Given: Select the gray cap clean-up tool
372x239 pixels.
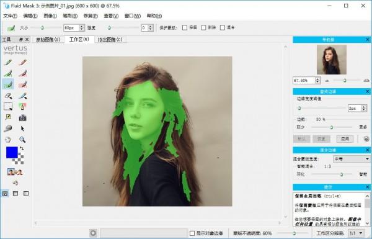Looking at the screenshot, I should point(8,129).
